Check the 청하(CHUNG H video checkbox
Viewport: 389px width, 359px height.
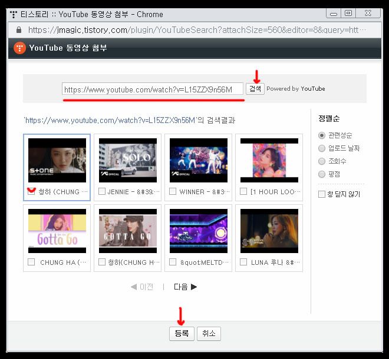102,262
